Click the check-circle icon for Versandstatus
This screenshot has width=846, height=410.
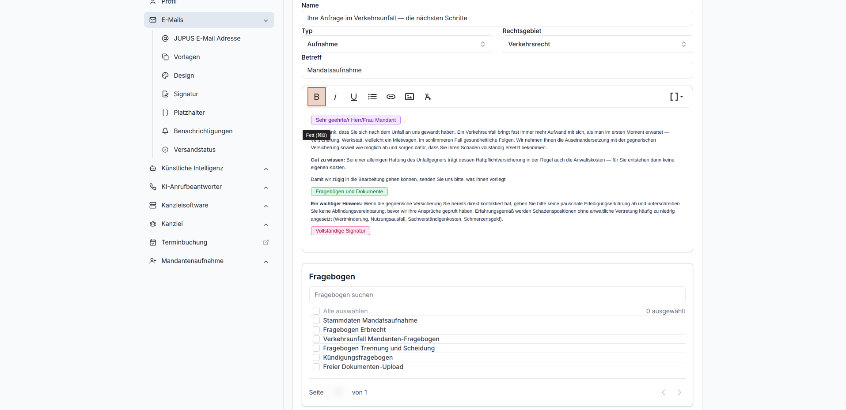click(x=165, y=150)
